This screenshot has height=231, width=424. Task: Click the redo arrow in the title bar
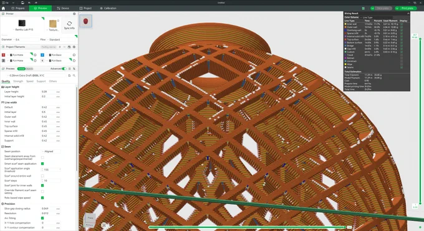pyautogui.click(x=36, y=2)
